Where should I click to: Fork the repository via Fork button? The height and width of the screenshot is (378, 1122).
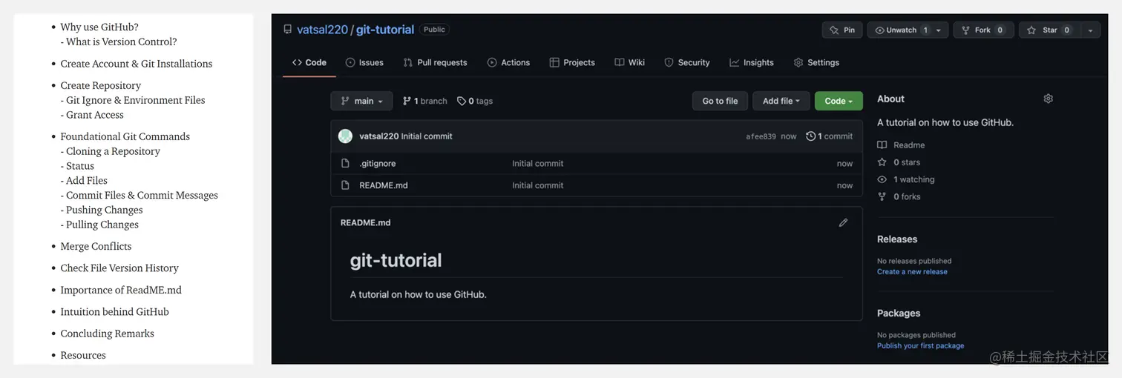(x=982, y=30)
